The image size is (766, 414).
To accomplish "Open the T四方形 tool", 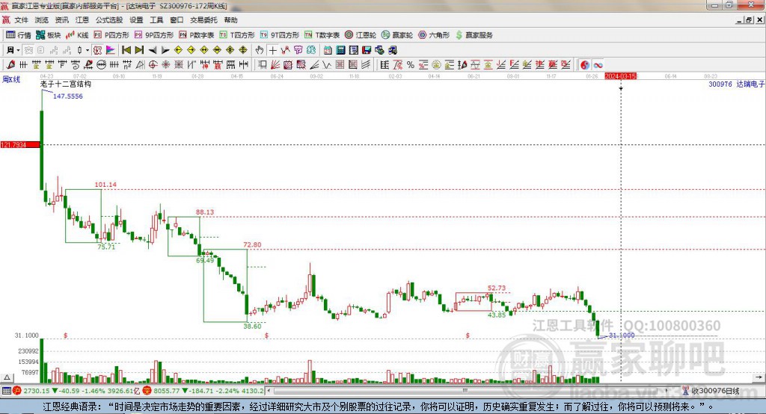I will pyautogui.click(x=237, y=35).
